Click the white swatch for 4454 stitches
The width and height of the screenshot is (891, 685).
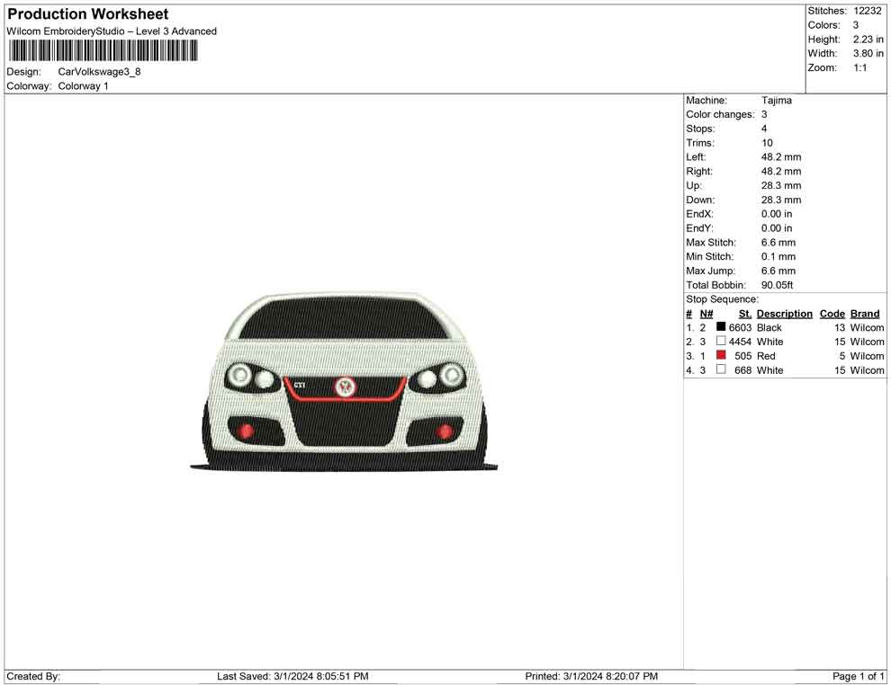[x=721, y=341]
